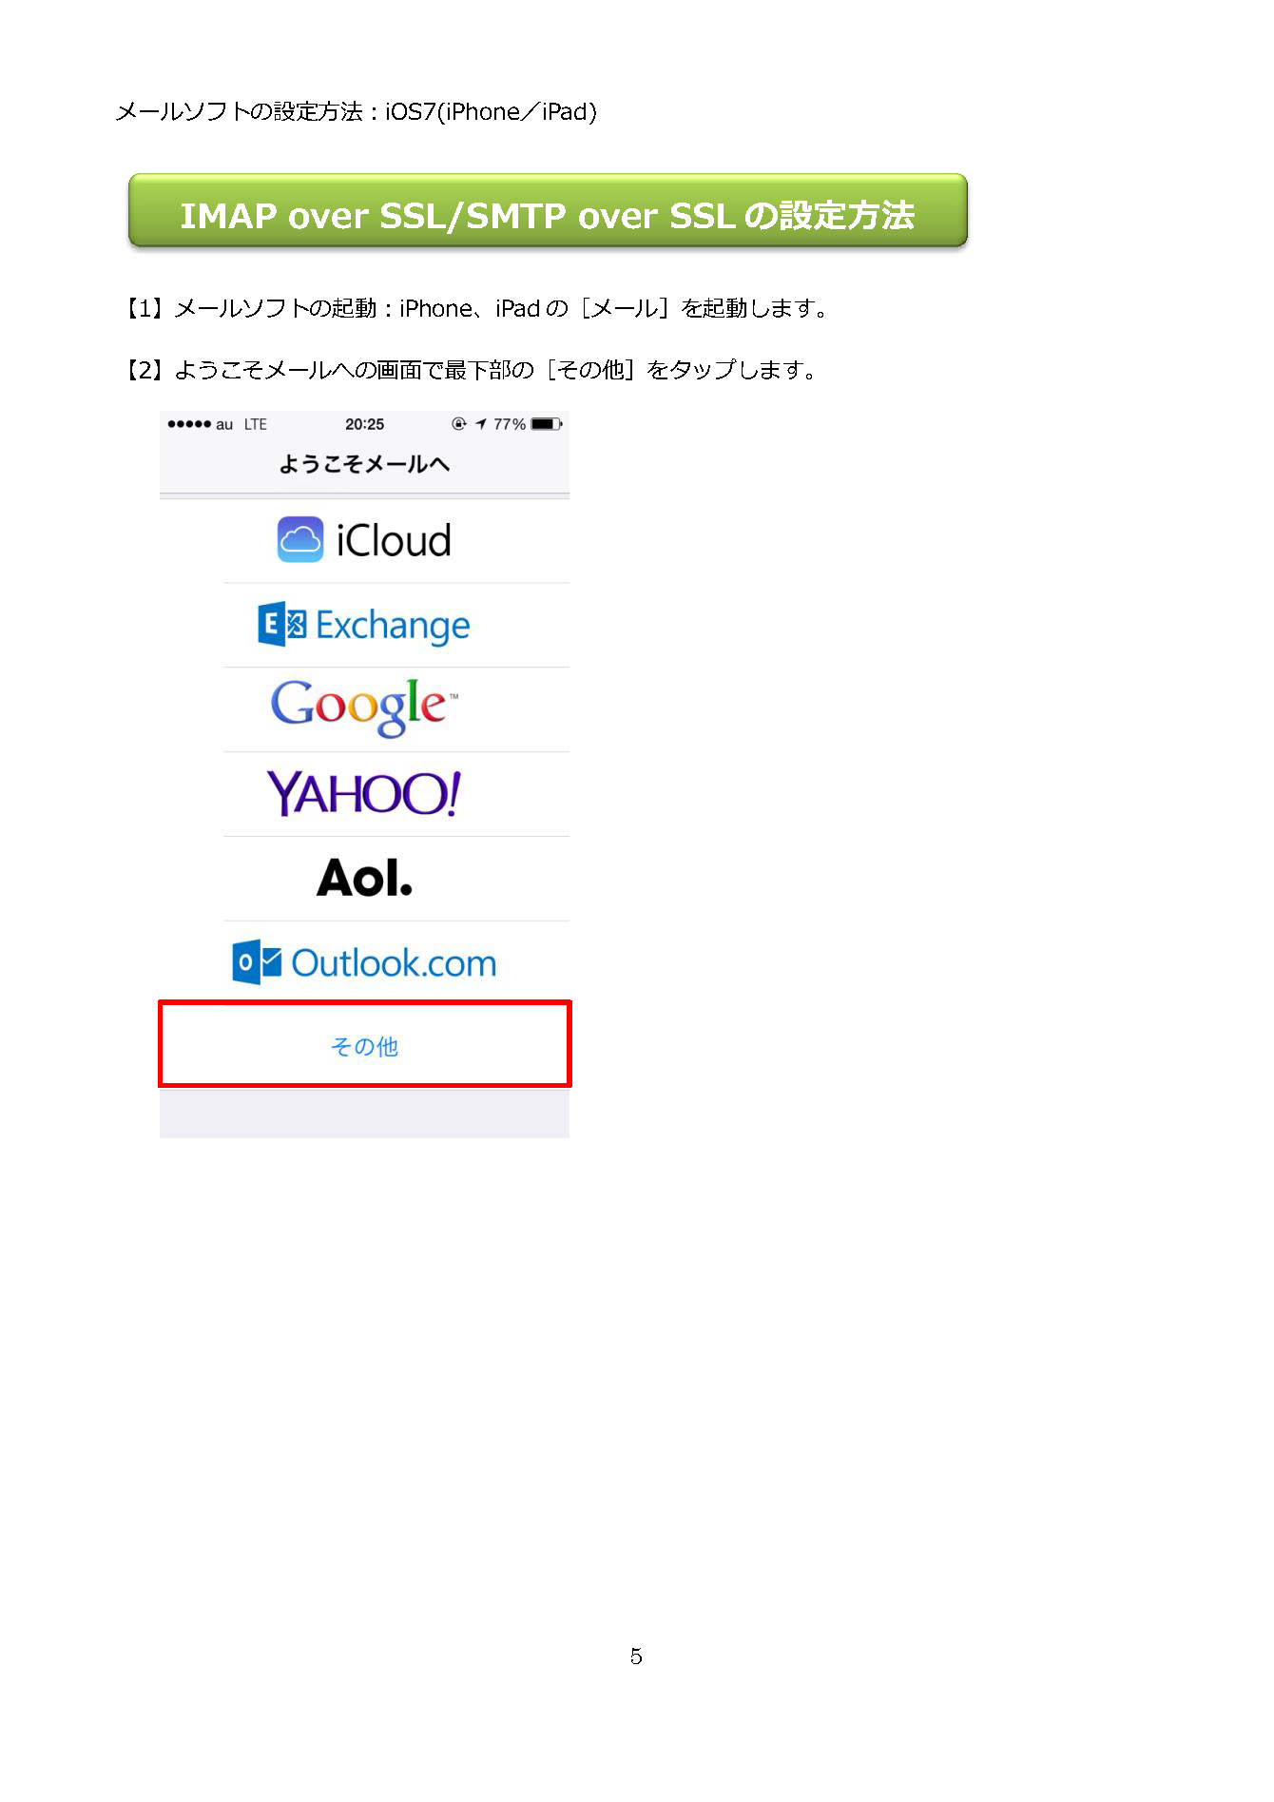Image resolution: width=1274 pixels, height=1802 pixels.
Task: Click the 77% battery percentage
Action: [x=510, y=424]
